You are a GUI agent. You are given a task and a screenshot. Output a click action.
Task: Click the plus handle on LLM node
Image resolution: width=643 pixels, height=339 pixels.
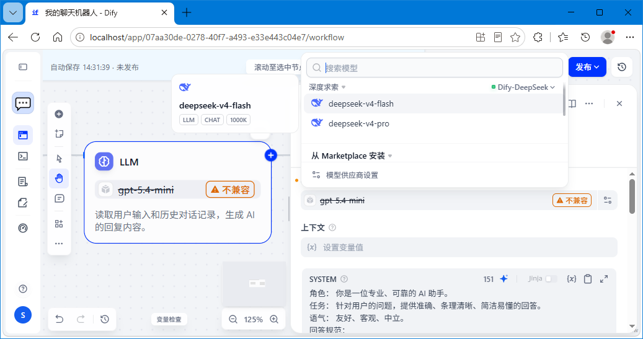point(270,156)
